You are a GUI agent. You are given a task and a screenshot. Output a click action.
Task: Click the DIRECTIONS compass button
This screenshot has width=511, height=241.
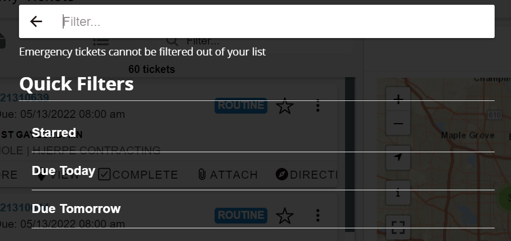(x=306, y=175)
